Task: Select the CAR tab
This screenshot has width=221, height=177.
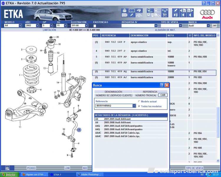Action: click(x=163, y=95)
